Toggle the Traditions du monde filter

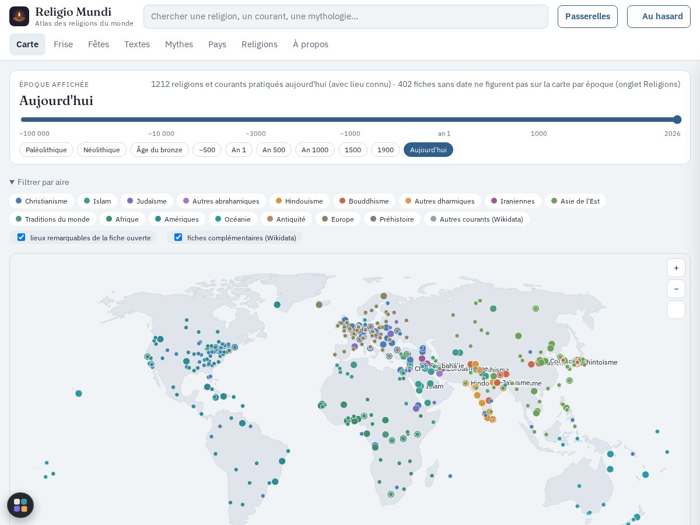52,219
